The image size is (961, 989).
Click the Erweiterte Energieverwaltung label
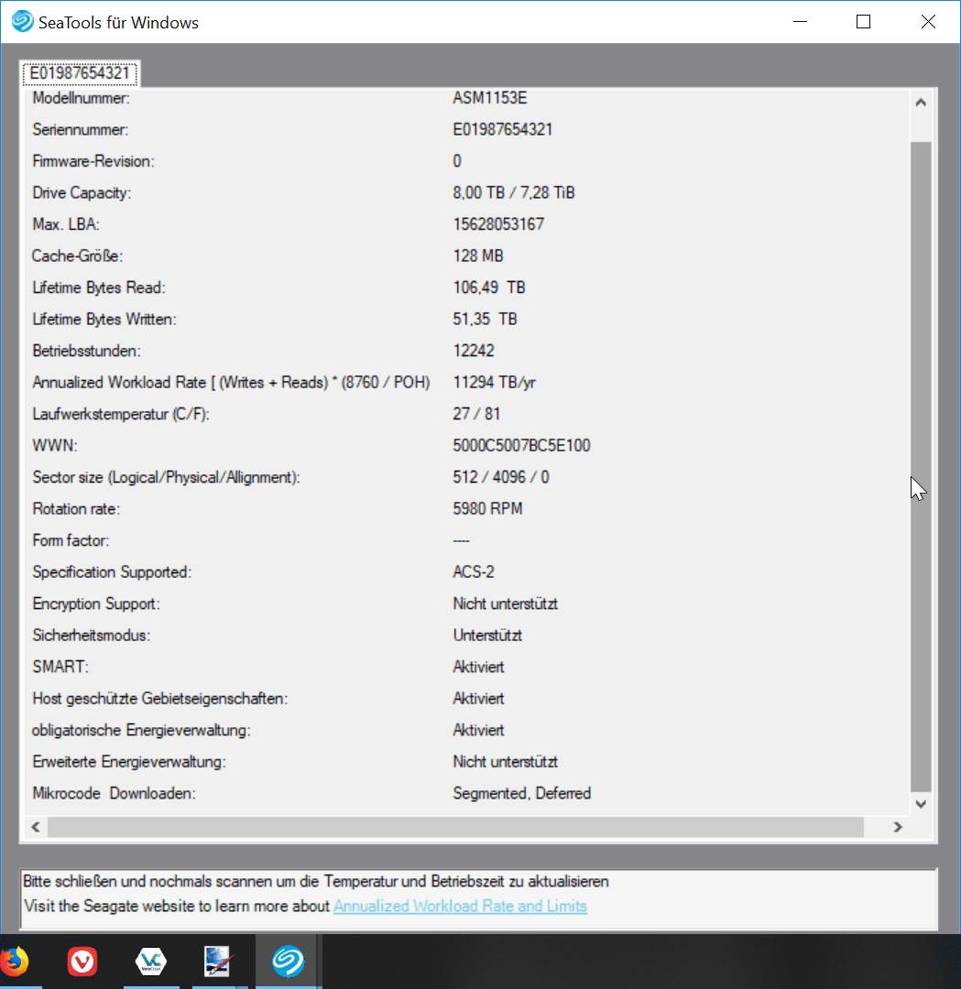129,761
